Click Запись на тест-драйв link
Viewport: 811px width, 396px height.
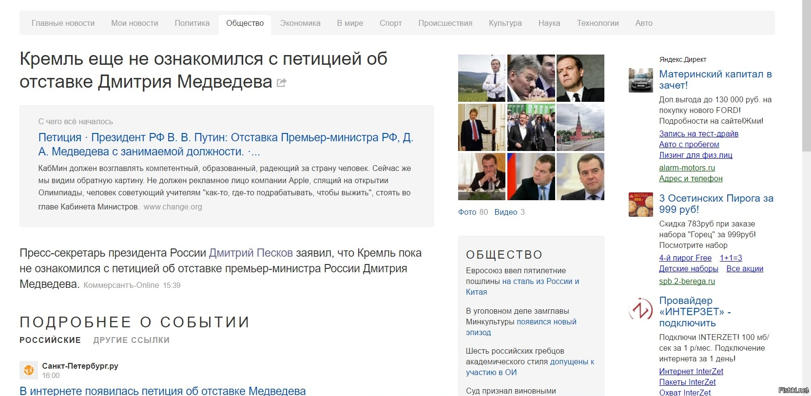tap(698, 133)
